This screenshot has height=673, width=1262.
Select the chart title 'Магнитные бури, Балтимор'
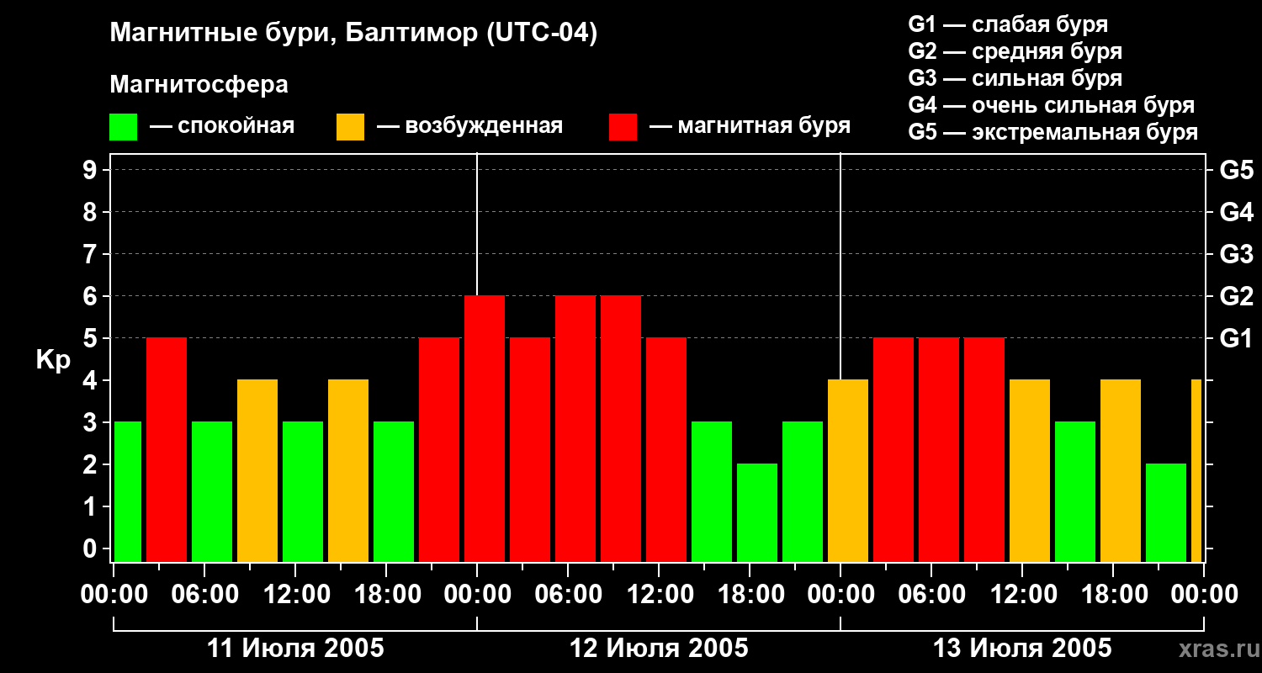point(353,34)
